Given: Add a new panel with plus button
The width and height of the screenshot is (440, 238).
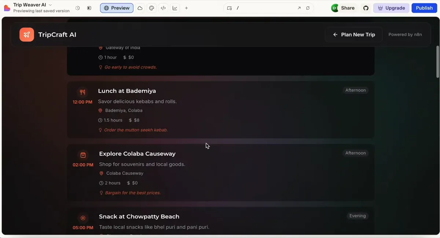Looking at the screenshot, I should click(x=186, y=8).
